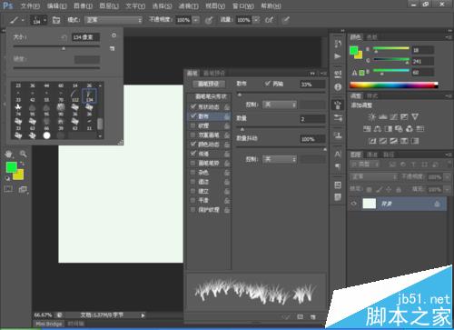This screenshot has width=454, height=330.
Task: Open the Actions panel play icon in dock
Action: pos(338,56)
